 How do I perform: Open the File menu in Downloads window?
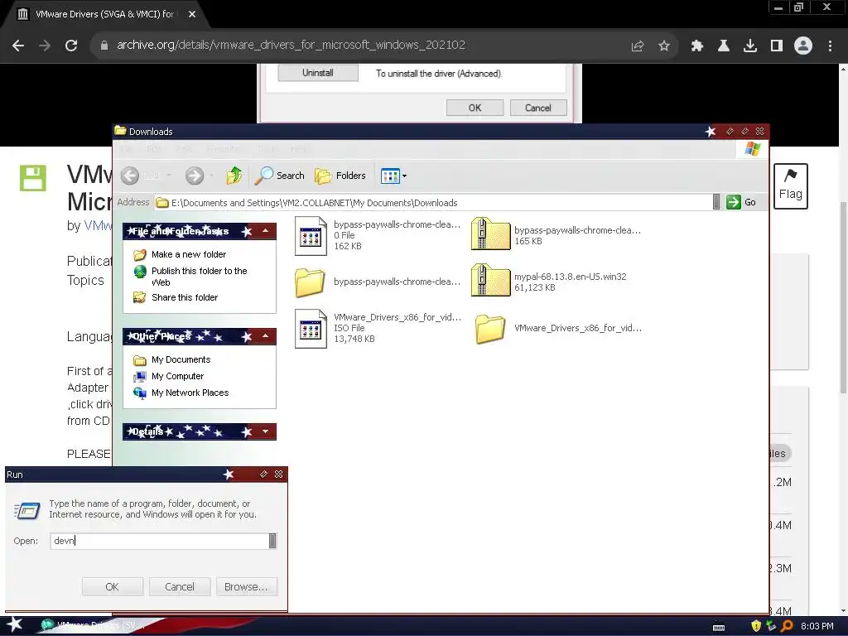click(x=127, y=149)
